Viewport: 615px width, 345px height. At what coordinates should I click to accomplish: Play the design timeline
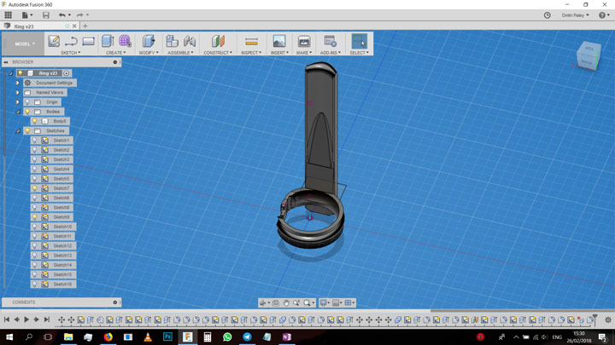pos(26,319)
